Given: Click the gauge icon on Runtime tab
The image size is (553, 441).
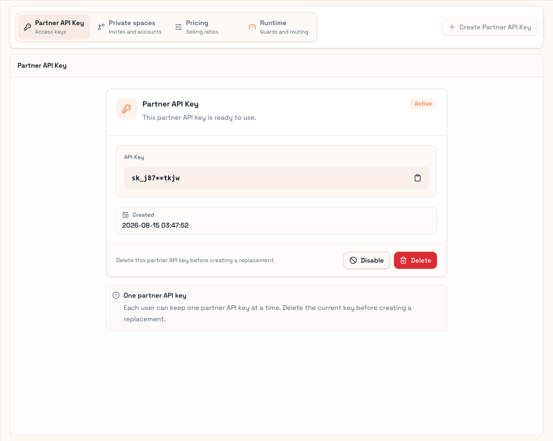Looking at the screenshot, I should (252, 27).
